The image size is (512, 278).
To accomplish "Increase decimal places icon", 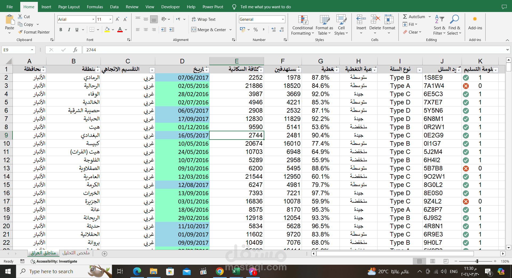I will point(274,30).
